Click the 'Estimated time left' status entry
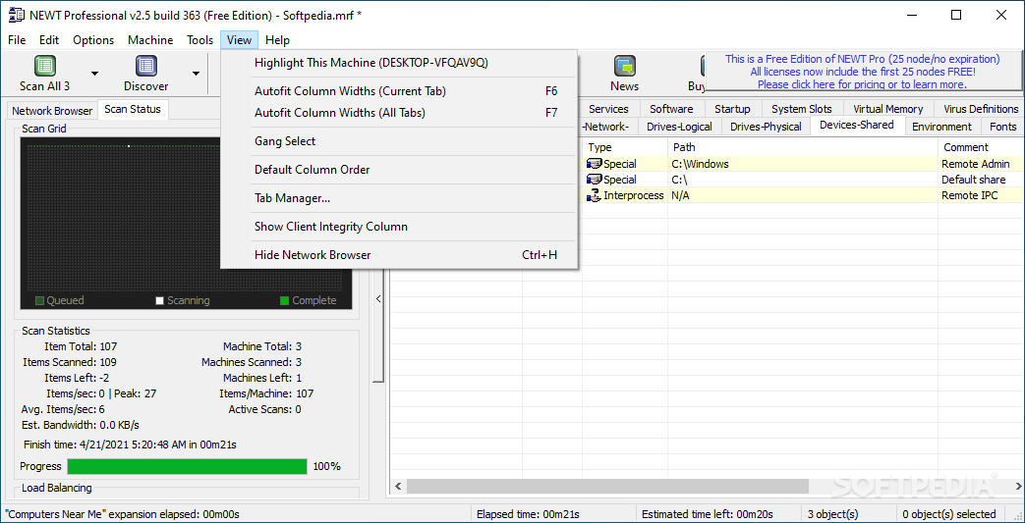This screenshot has width=1025, height=523. point(719,514)
